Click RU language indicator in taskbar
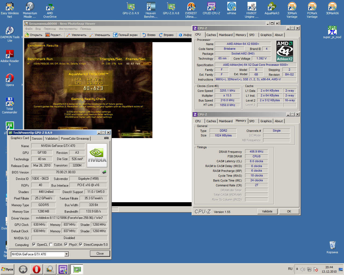Viewport: 344px width, 275px height. 290,269
